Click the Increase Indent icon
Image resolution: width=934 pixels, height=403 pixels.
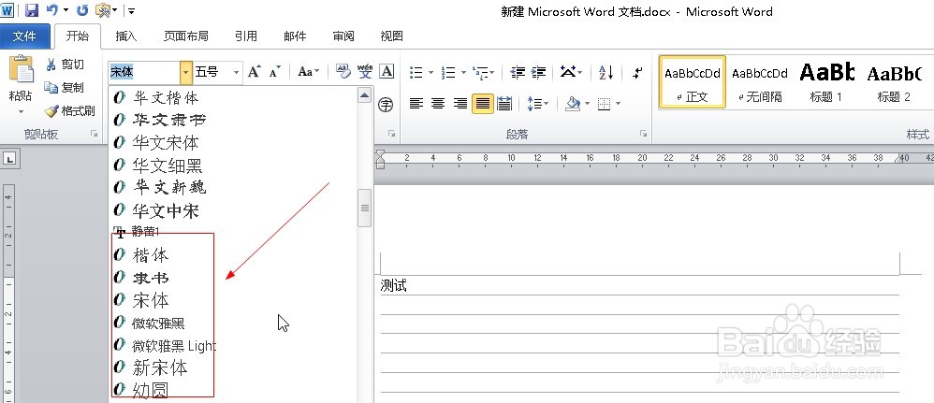538,73
